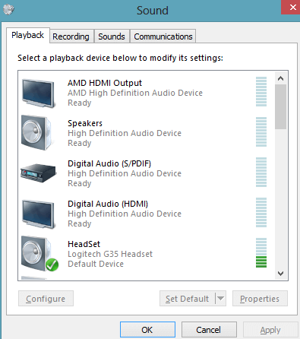This screenshot has height=339, width=300.
Task: Click the 'Default Device' status text
Action: pos(96,264)
